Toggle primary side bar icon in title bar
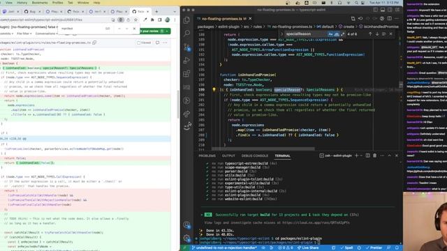The height and width of the screenshot is (251, 447). point(376,10)
